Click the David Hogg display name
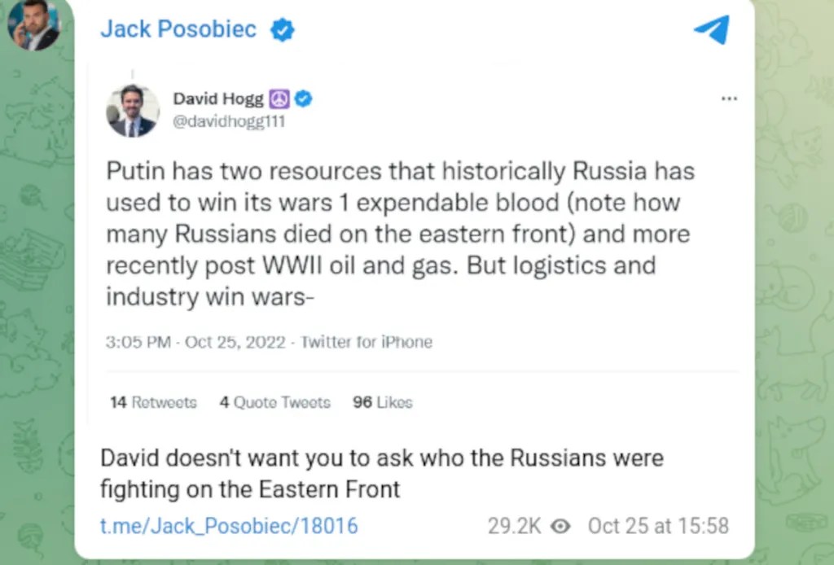The width and height of the screenshot is (834, 565). pyautogui.click(x=217, y=99)
